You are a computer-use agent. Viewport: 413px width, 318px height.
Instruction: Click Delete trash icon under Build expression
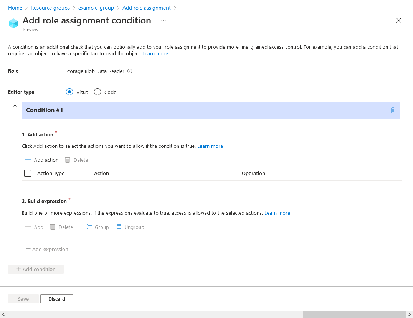[53, 227]
